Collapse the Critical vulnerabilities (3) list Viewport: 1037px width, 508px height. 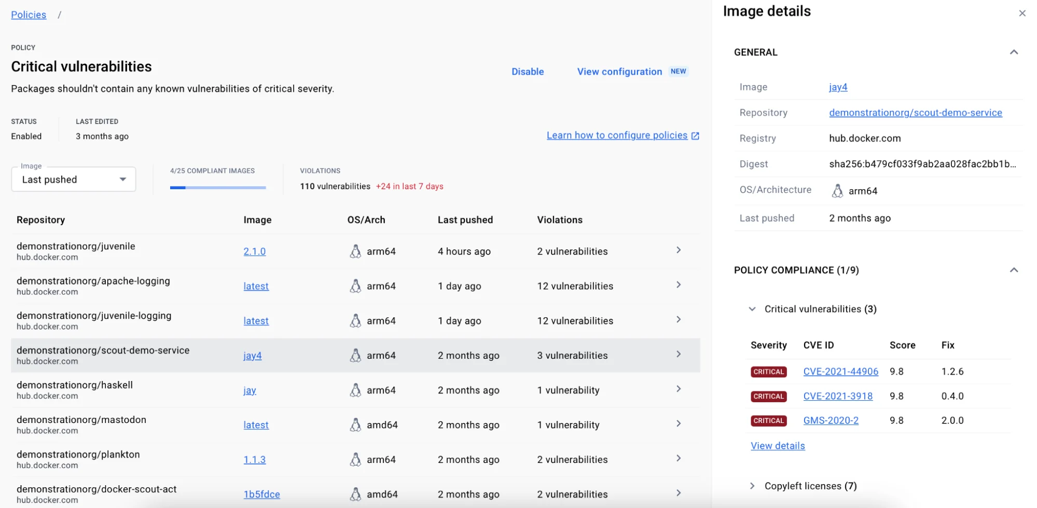(752, 308)
